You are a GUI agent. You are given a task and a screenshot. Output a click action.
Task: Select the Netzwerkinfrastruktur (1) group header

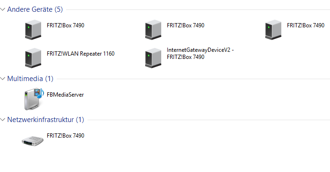46,120
